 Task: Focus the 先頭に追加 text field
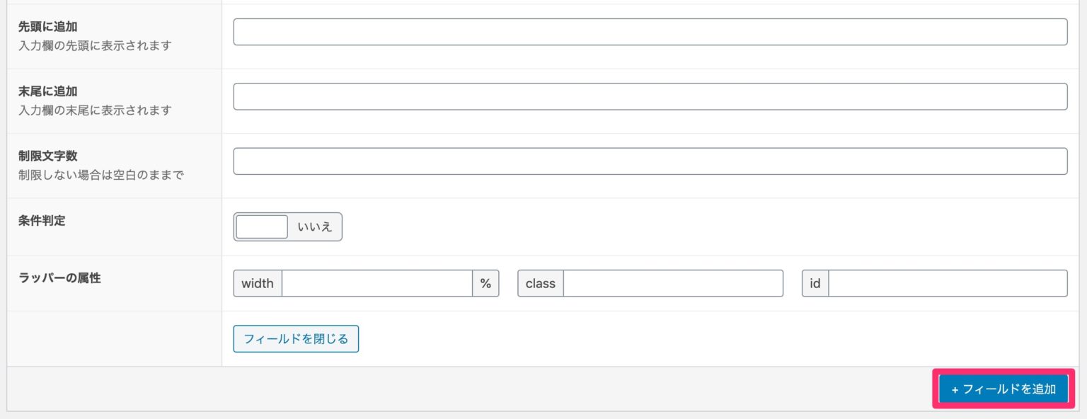(x=650, y=32)
